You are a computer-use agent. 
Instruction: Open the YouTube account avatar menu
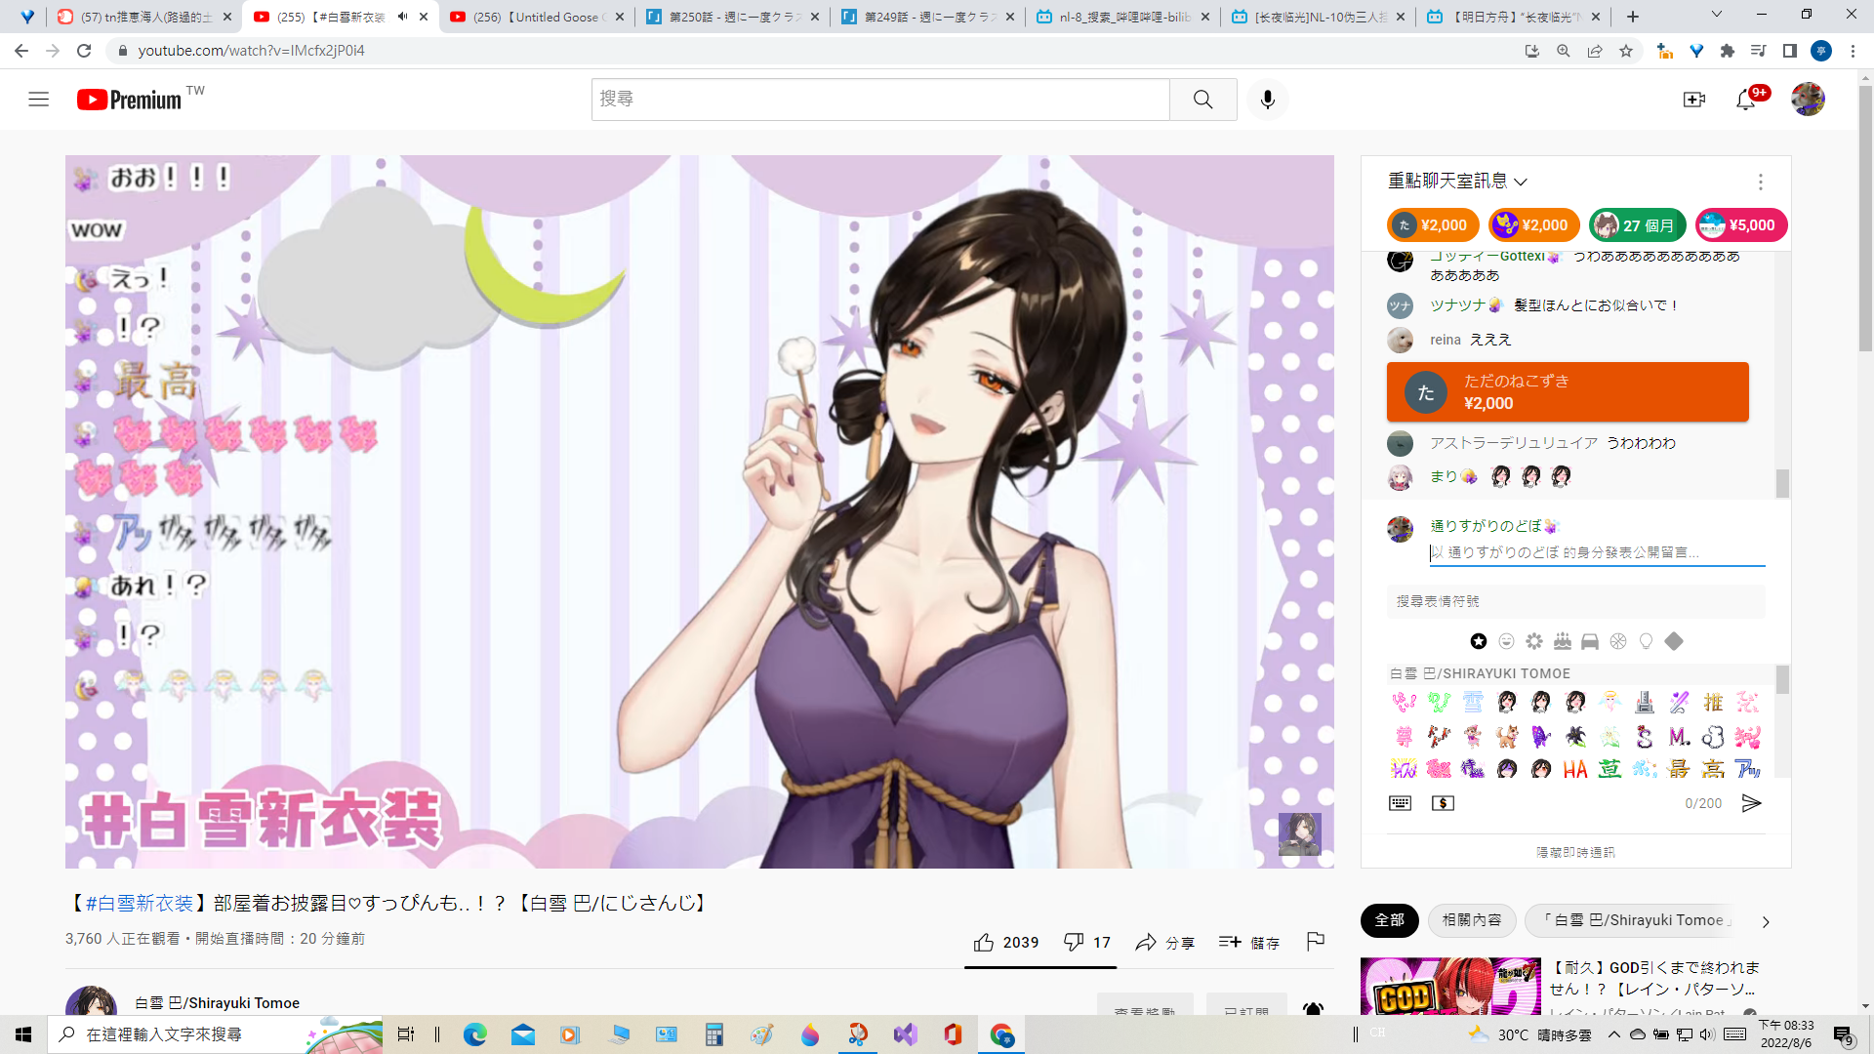pyautogui.click(x=1808, y=99)
